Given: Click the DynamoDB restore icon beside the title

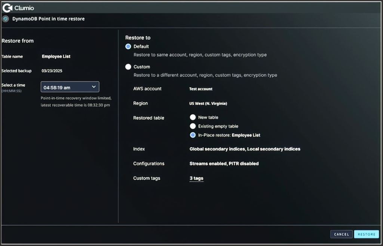Looking at the screenshot, I should (x=6, y=19).
